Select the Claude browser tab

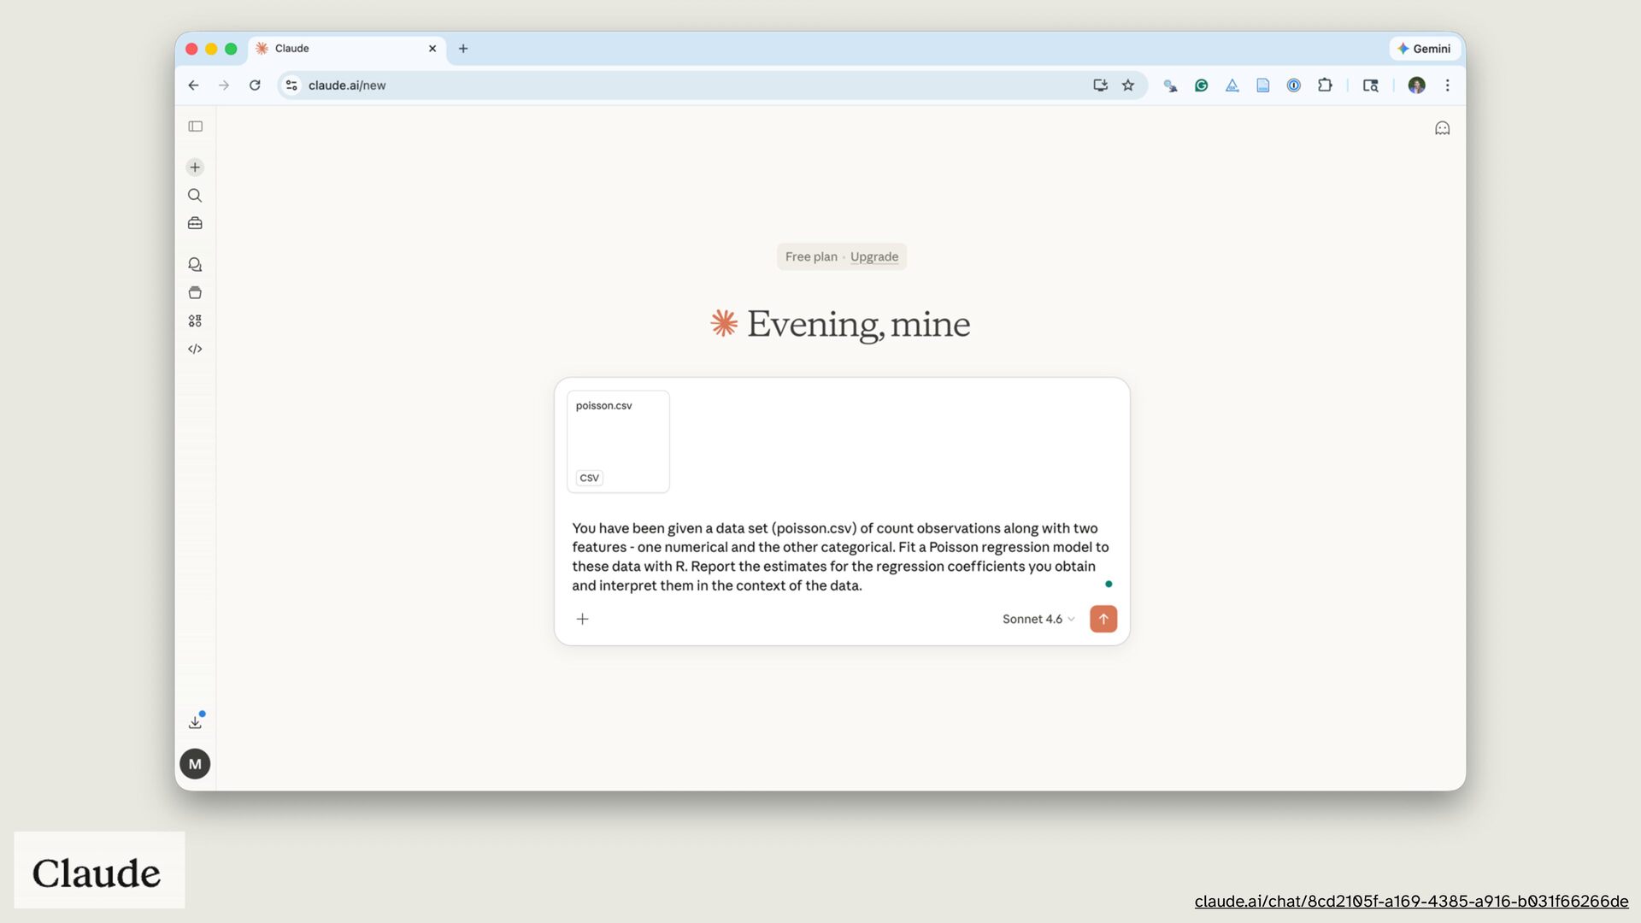point(342,49)
